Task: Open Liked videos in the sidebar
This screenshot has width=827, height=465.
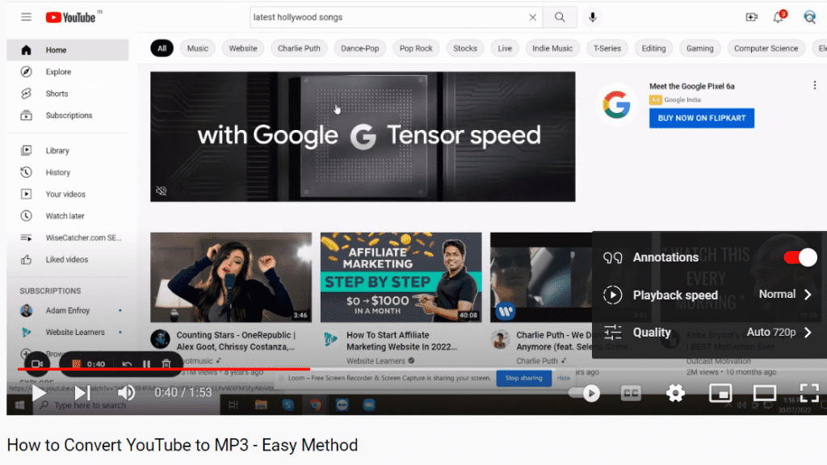Action: tap(68, 259)
